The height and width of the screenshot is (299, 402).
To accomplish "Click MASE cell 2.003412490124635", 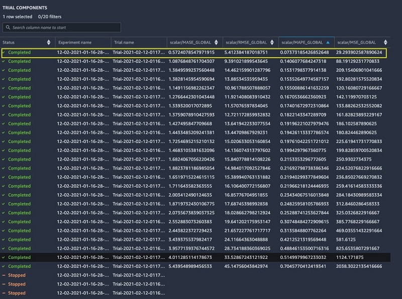I will click(x=190, y=195).
